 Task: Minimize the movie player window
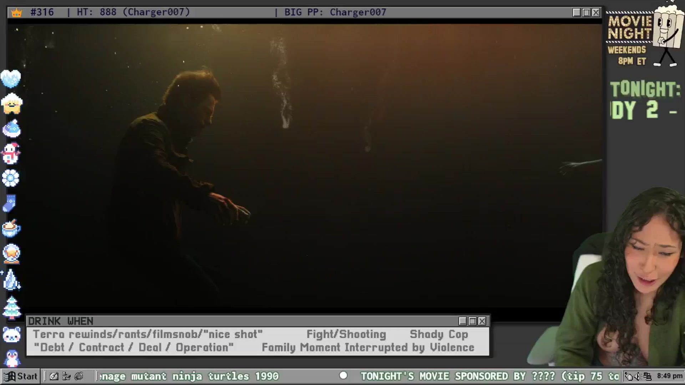click(577, 12)
